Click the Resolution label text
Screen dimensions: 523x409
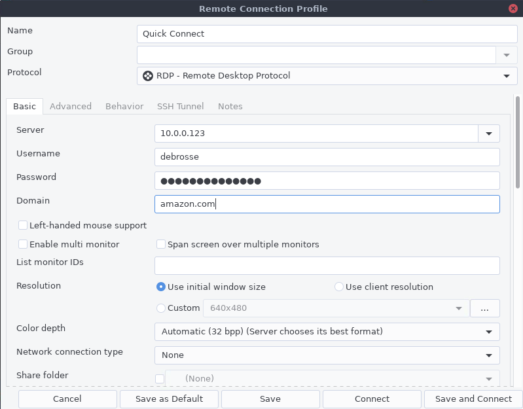[39, 286]
